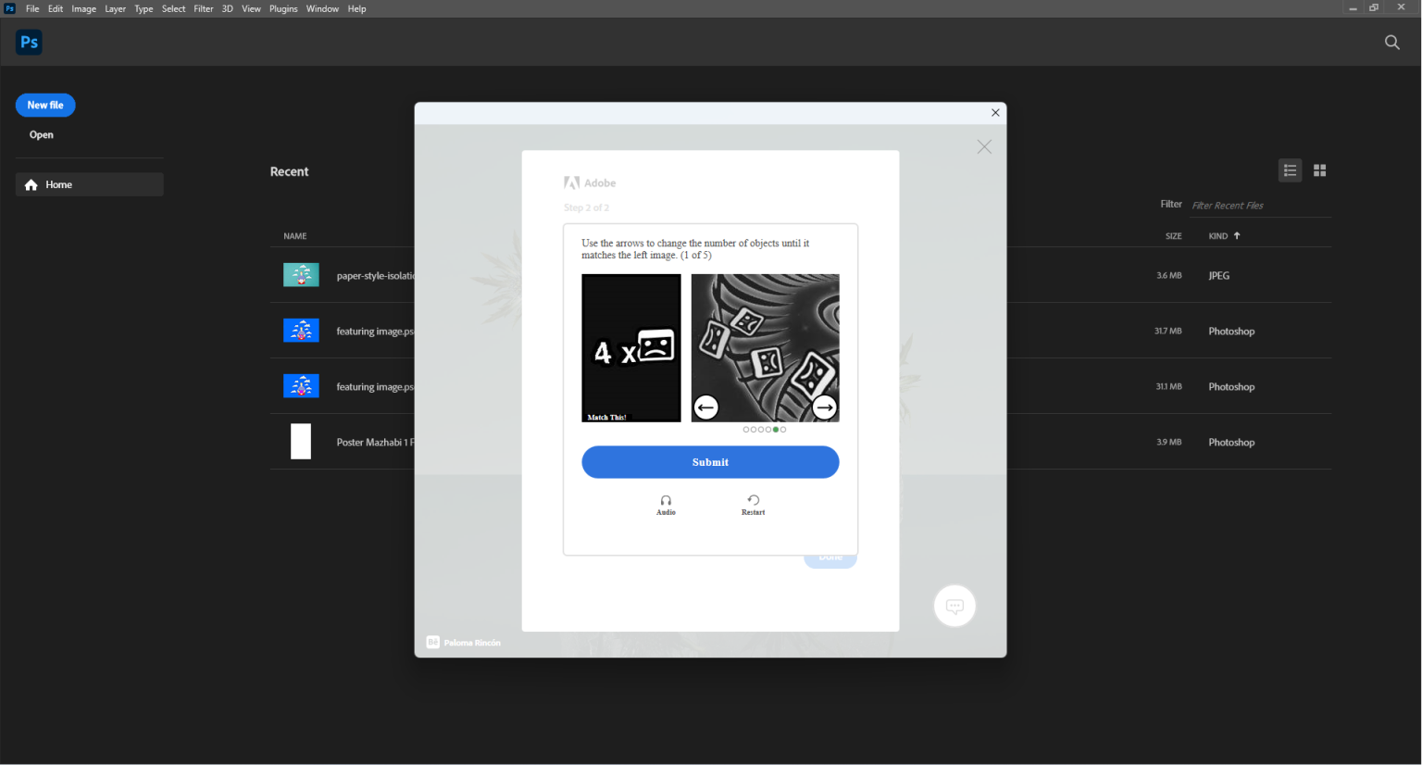This screenshot has height=765, width=1422.
Task: Click the Paloma Rincón credit link
Action: coord(472,643)
